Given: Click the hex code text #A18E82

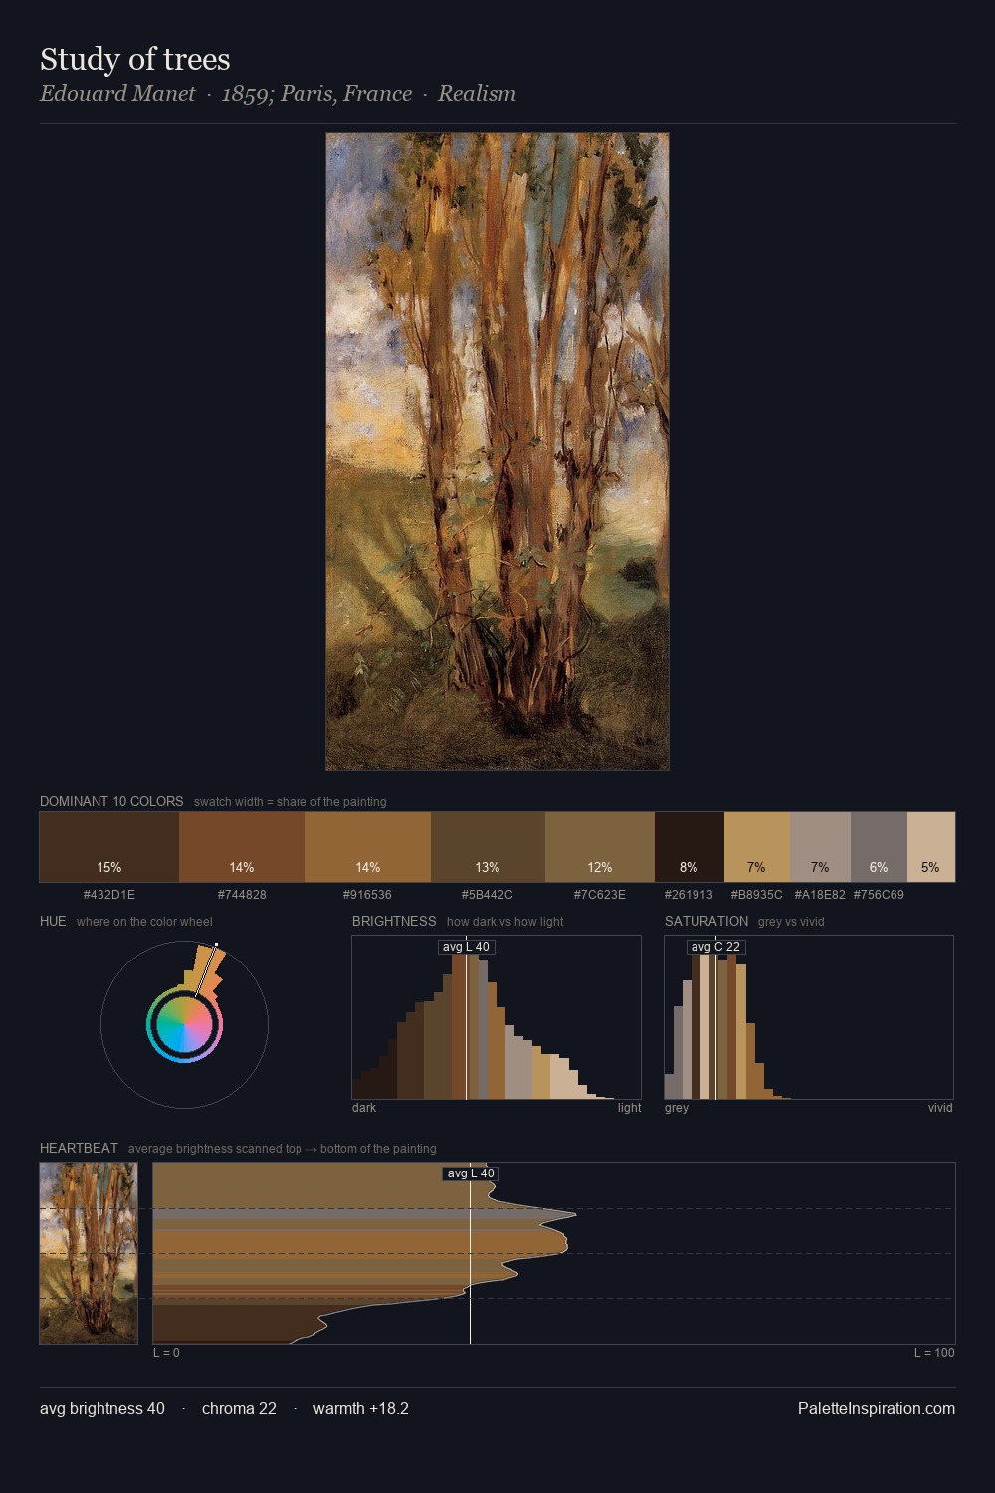Looking at the screenshot, I should click(820, 895).
